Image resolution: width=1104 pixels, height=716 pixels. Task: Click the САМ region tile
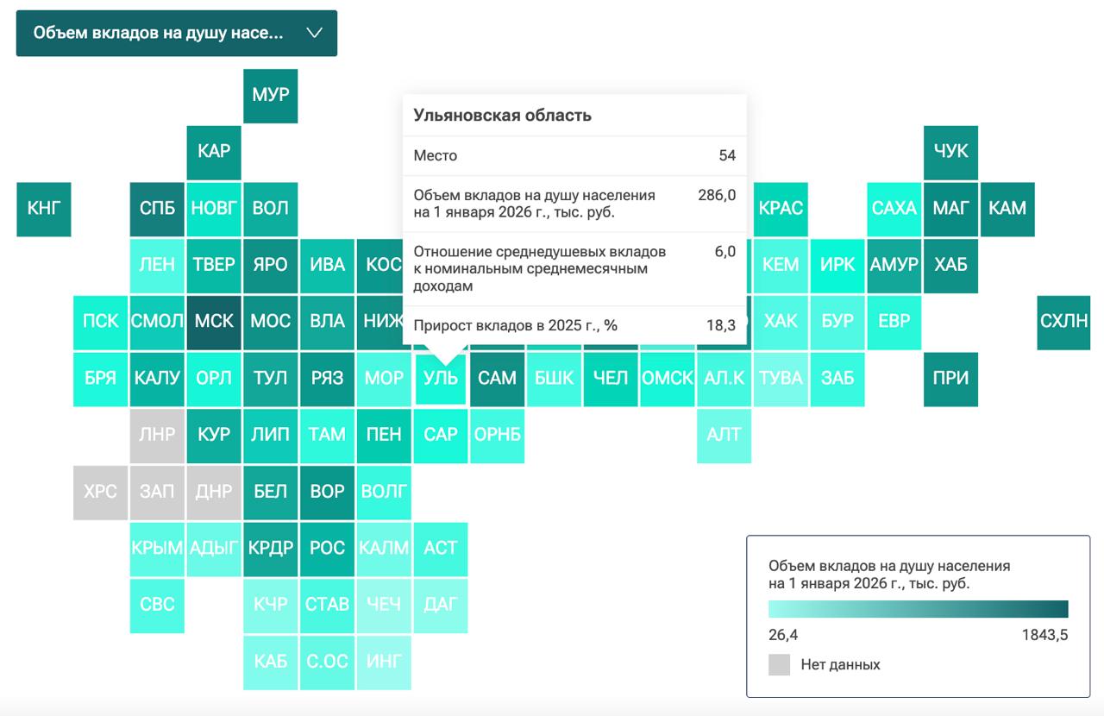point(498,378)
